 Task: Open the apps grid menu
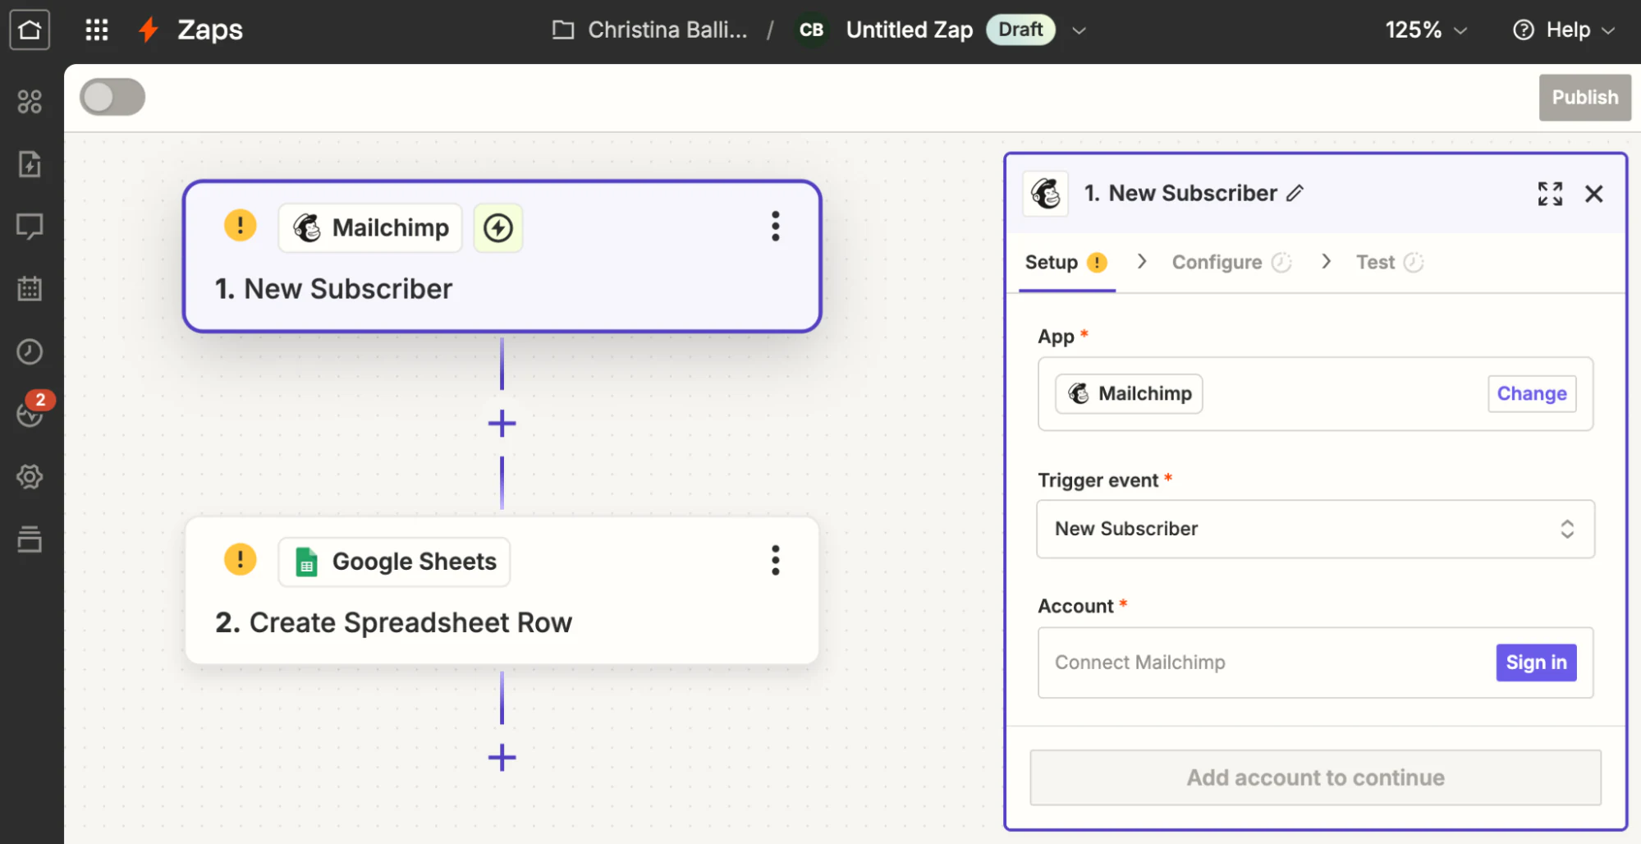point(97,30)
